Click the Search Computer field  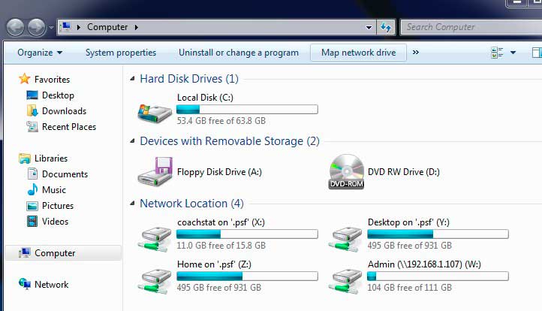(471, 27)
